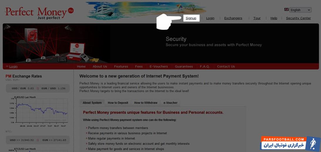Open the English language dropdown

[x=300, y=10]
